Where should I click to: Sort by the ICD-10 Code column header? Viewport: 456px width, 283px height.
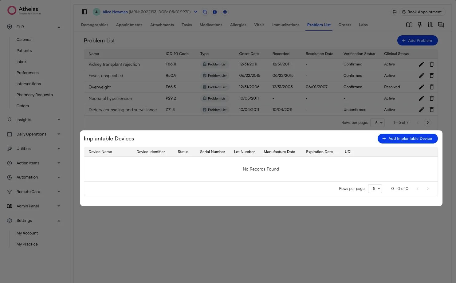(177, 54)
